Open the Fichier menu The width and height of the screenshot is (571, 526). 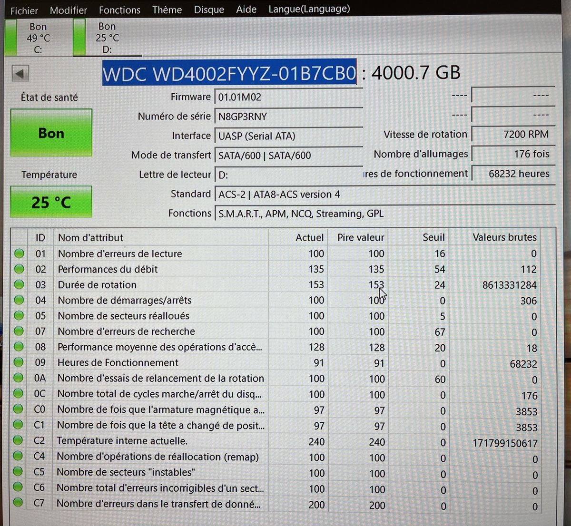click(x=24, y=10)
